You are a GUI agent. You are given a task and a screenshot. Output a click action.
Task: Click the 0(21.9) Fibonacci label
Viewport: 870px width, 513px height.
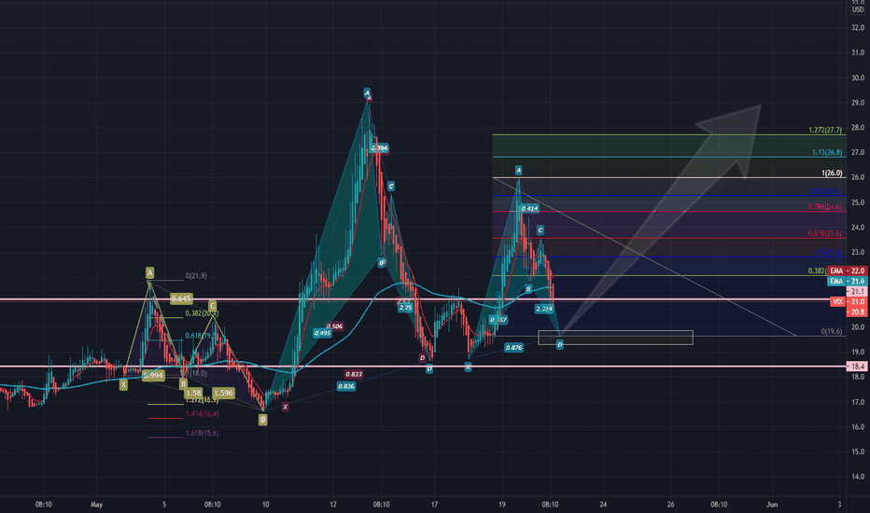196,276
